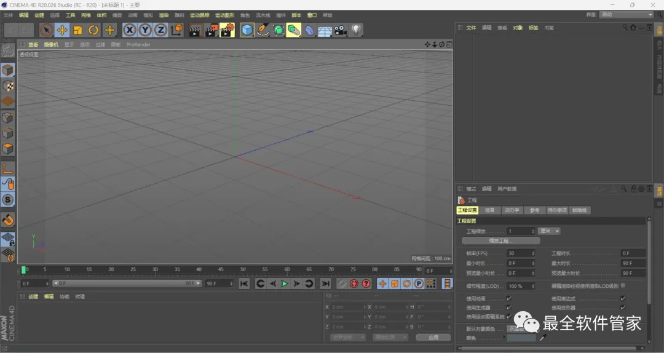Toggle 使用运动剪辑系统 checkbox
Image resolution: width=664 pixels, height=353 pixels.
[508, 317]
